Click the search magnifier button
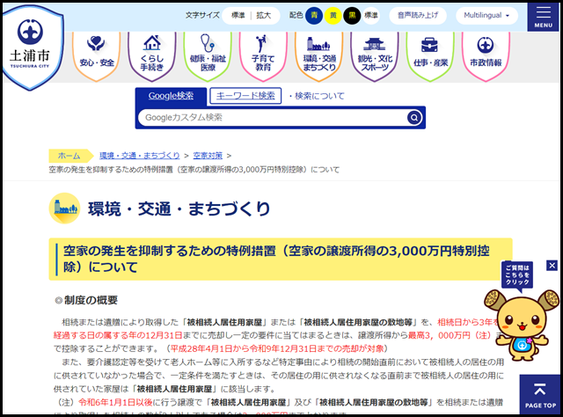 click(x=414, y=118)
